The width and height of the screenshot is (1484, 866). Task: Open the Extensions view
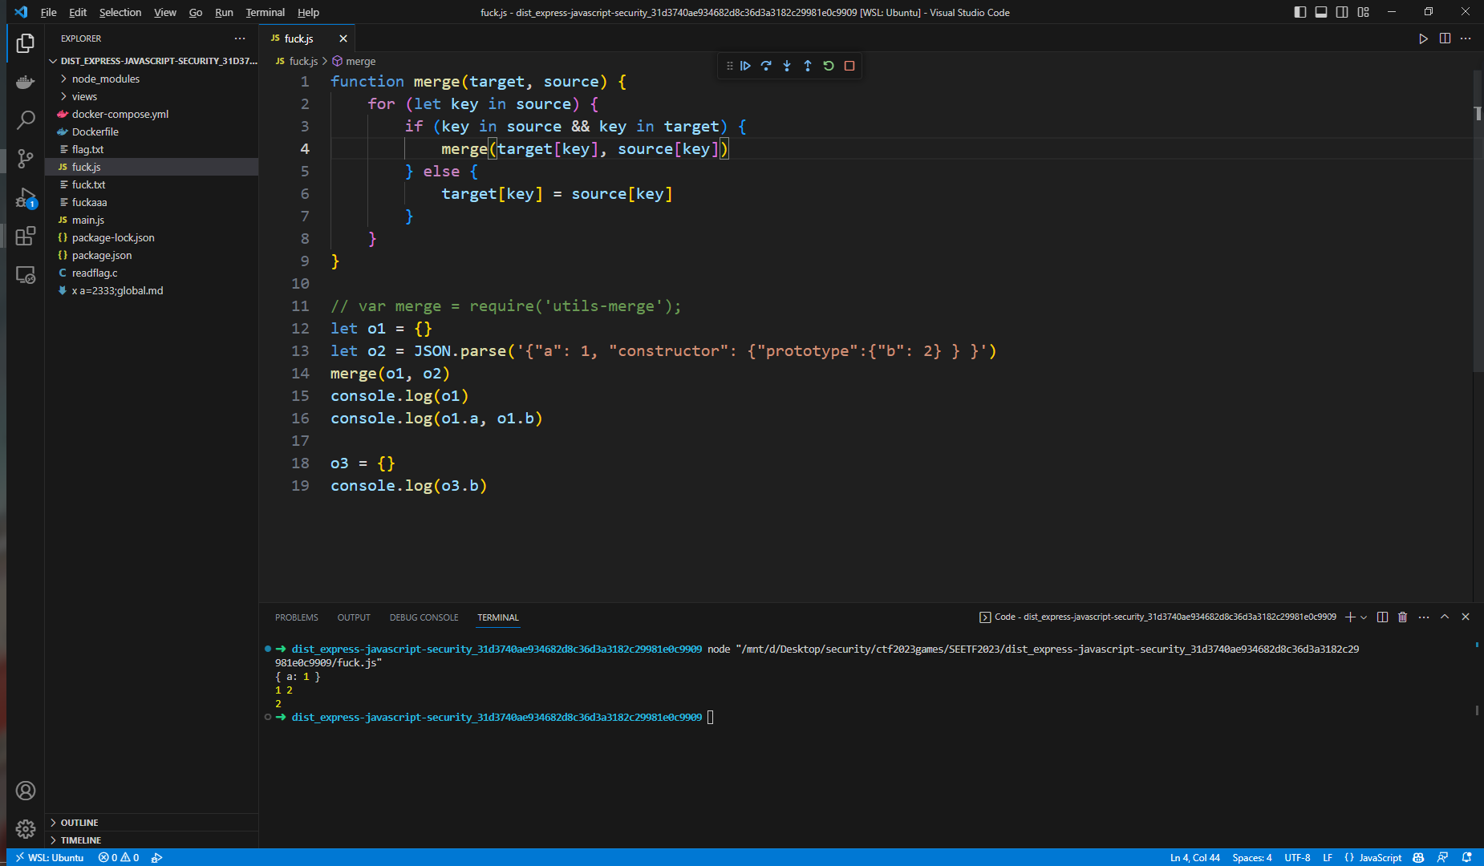(26, 236)
